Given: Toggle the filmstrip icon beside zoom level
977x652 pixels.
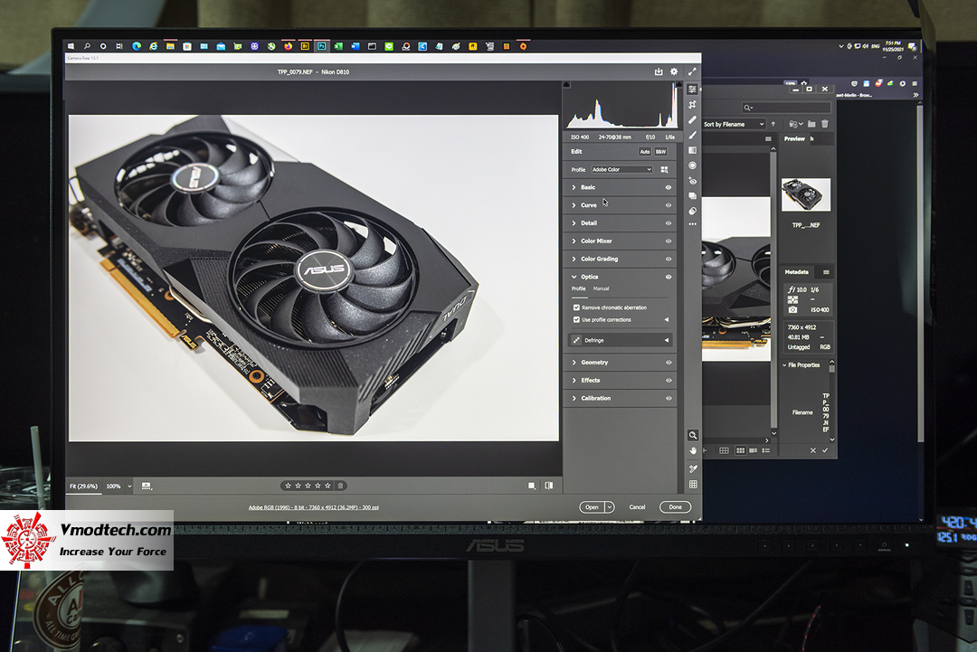Looking at the screenshot, I should [x=147, y=486].
